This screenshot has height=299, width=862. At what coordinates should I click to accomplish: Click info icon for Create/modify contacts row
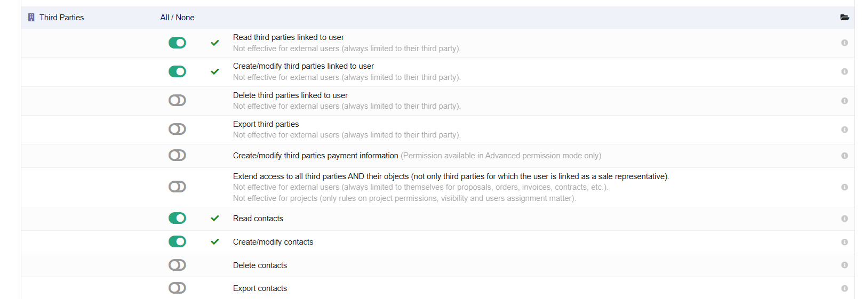coord(844,242)
